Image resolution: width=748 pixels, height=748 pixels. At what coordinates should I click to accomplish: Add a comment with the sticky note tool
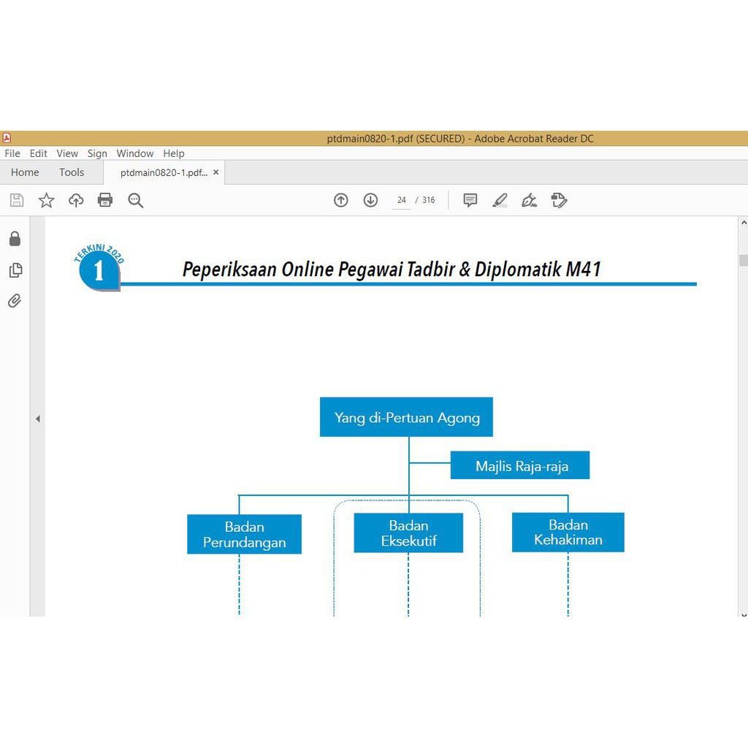tap(470, 200)
